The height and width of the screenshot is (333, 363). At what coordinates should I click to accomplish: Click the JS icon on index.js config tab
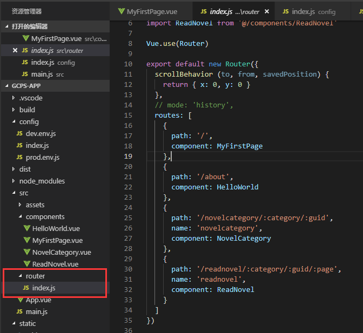coord(286,11)
